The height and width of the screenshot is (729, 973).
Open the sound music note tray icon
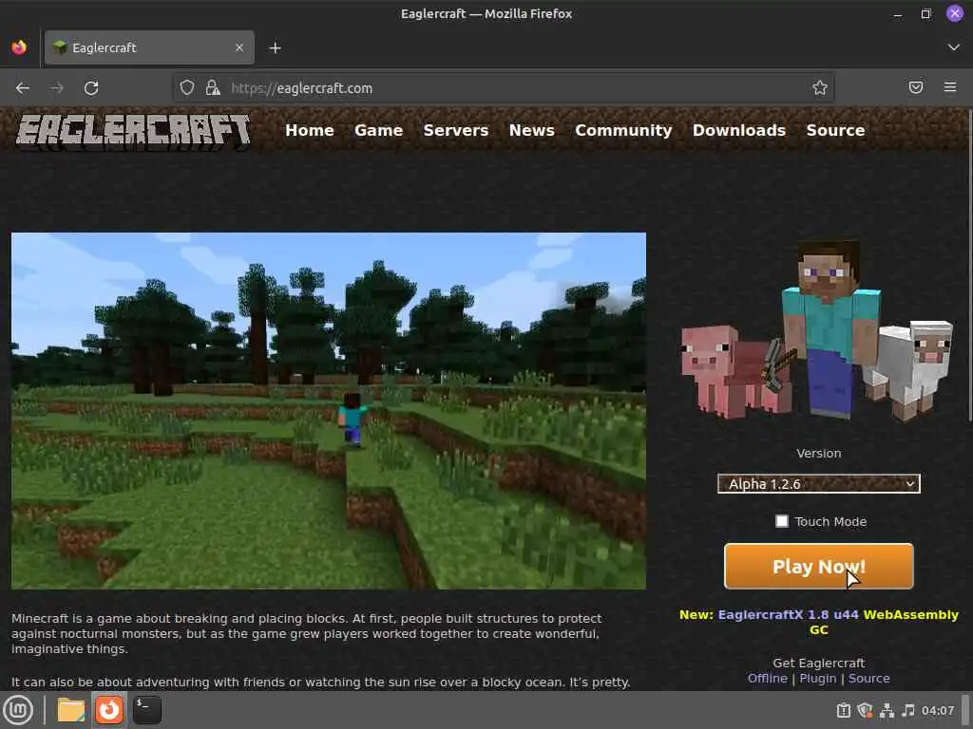(907, 710)
